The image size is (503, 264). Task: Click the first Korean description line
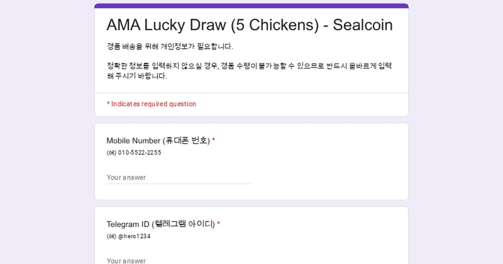170,46
